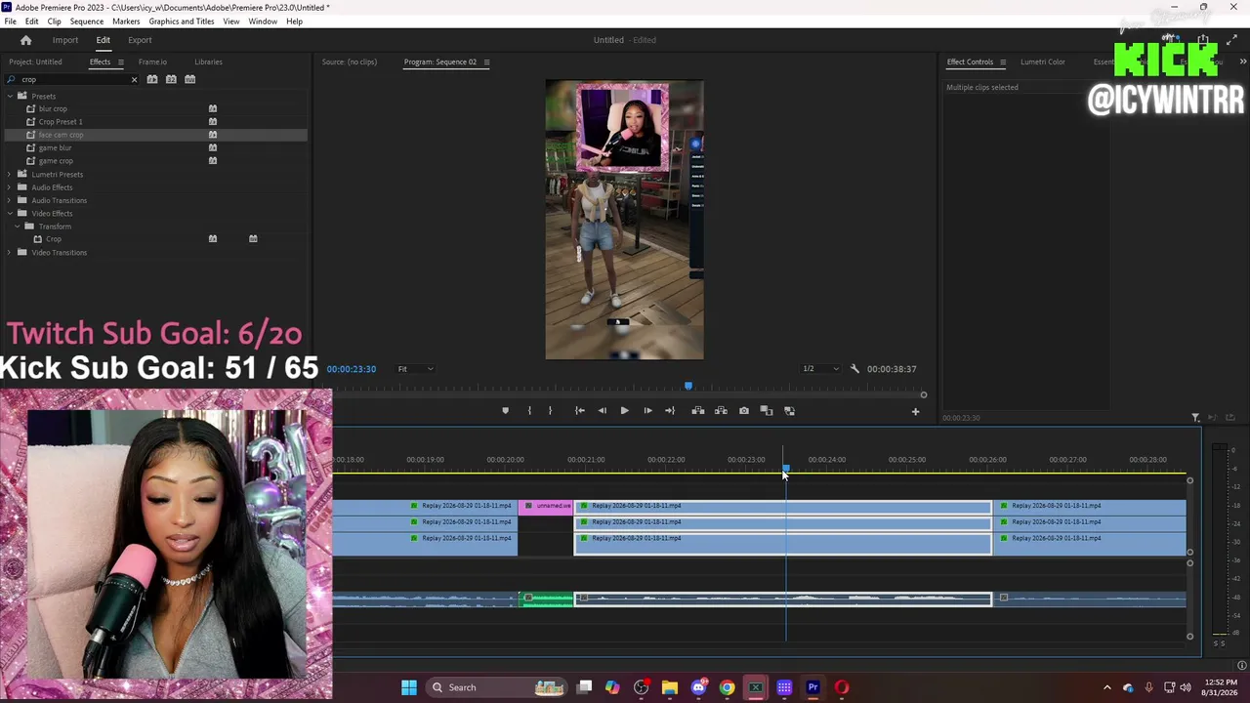Open Google Chrome from the taskbar
Screen dimensions: 1250x703
727,687
